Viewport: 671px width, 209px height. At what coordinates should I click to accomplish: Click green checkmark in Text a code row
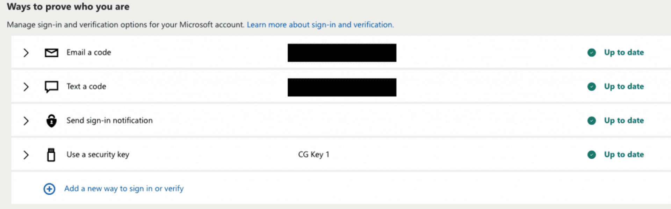(592, 87)
